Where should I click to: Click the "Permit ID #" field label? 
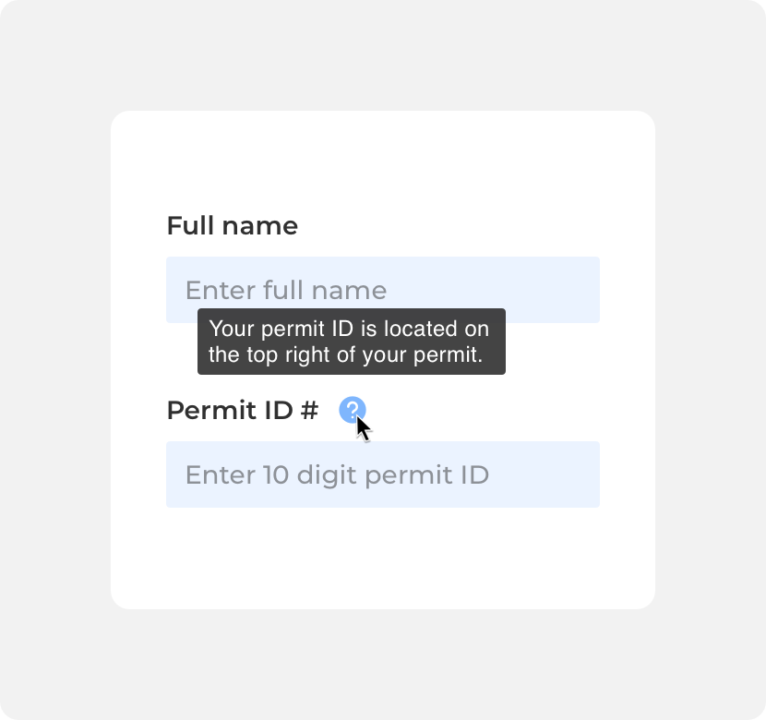243,411
